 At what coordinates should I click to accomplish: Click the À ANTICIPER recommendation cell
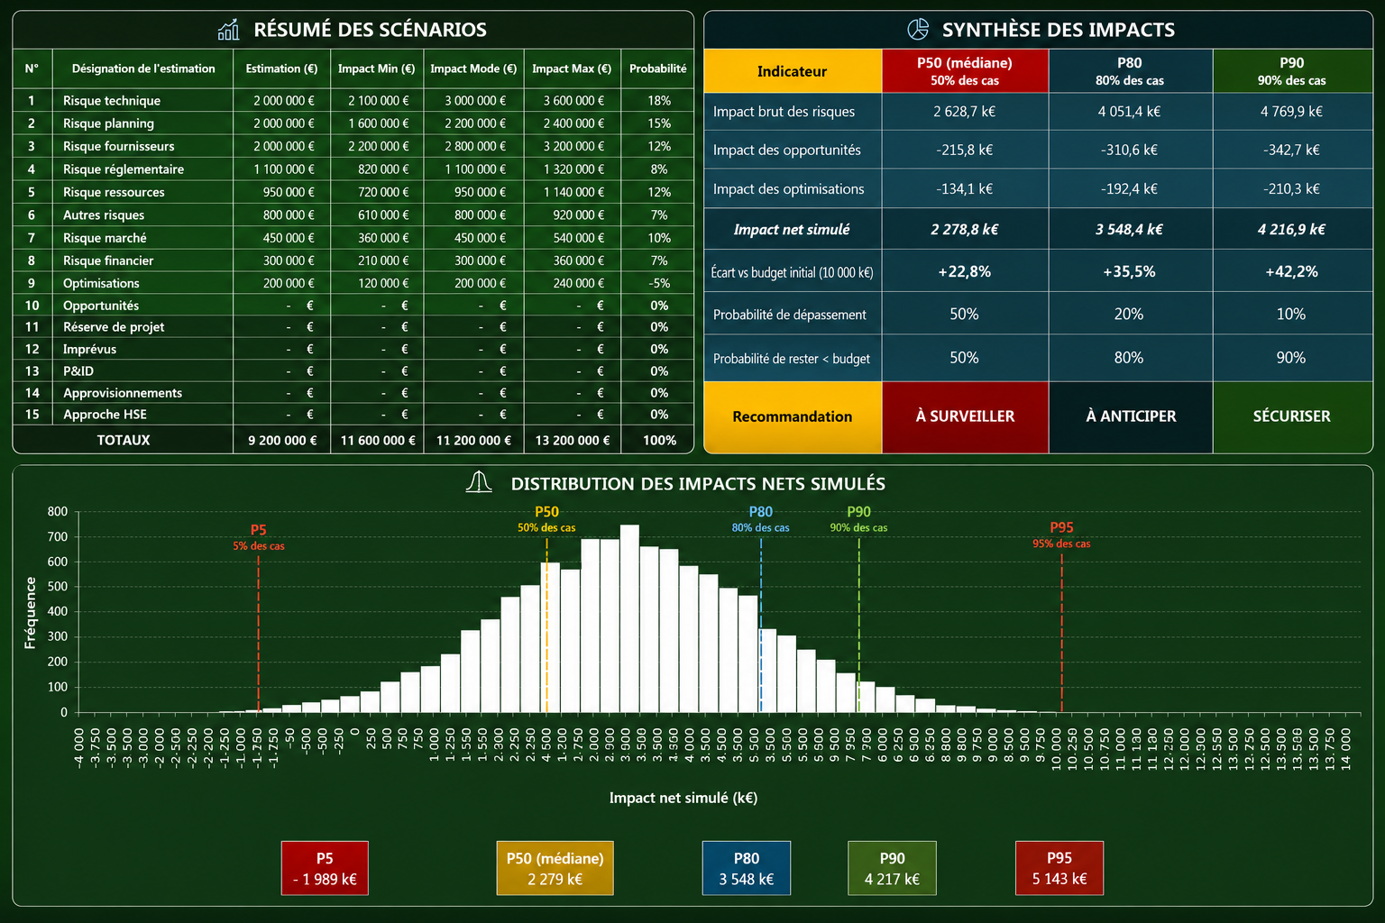pos(1131,416)
